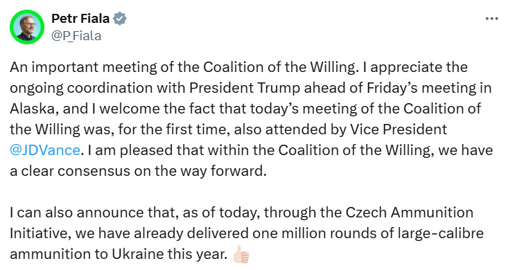Open Petr Fiala's profile avatar
The image size is (506, 270).
[27, 27]
